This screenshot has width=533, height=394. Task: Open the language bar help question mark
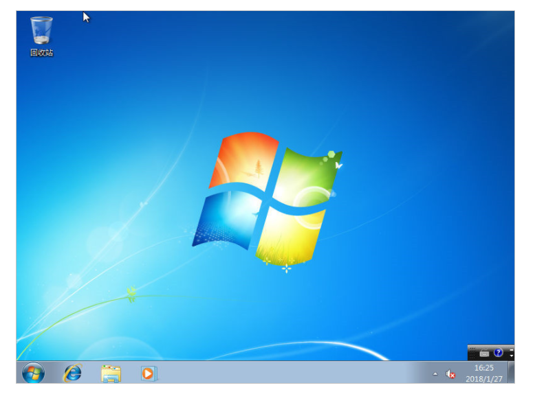pos(498,353)
